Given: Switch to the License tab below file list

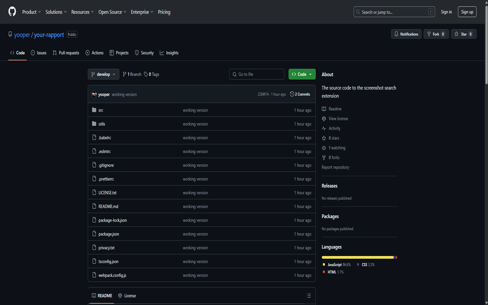Looking at the screenshot, I should click(127, 296).
